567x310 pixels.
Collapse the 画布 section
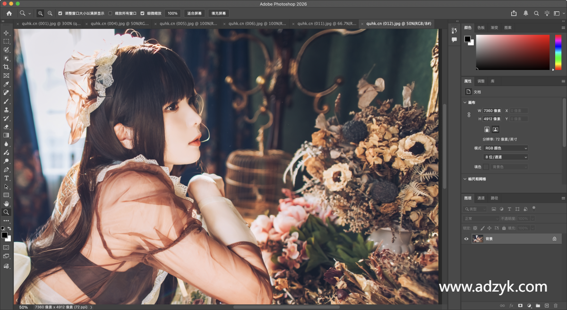[465, 103]
